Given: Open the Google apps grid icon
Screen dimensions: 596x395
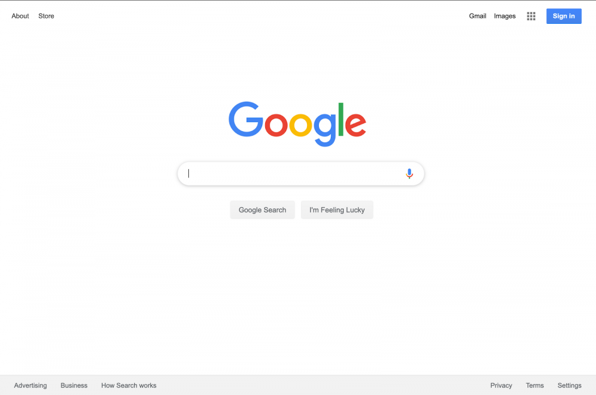Looking at the screenshot, I should [x=531, y=16].
